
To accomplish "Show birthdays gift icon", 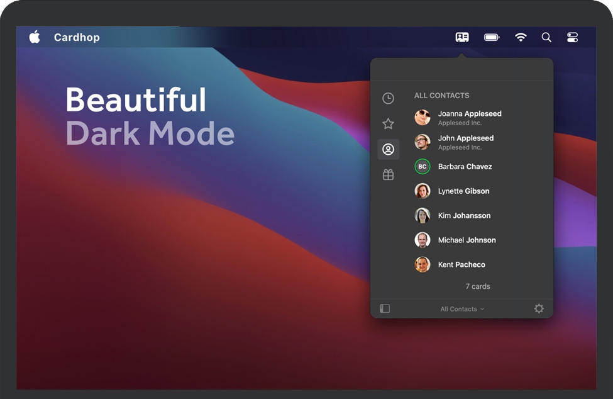I will pyautogui.click(x=388, y=174).
